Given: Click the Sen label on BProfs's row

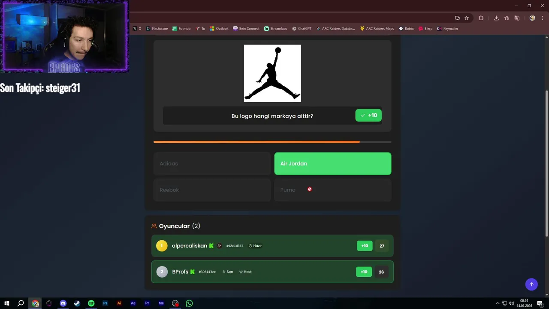Looking at the screenshot, I should point(228,272).
